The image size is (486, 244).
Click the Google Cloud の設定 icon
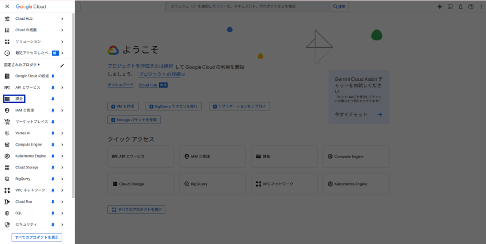(7, 76)
